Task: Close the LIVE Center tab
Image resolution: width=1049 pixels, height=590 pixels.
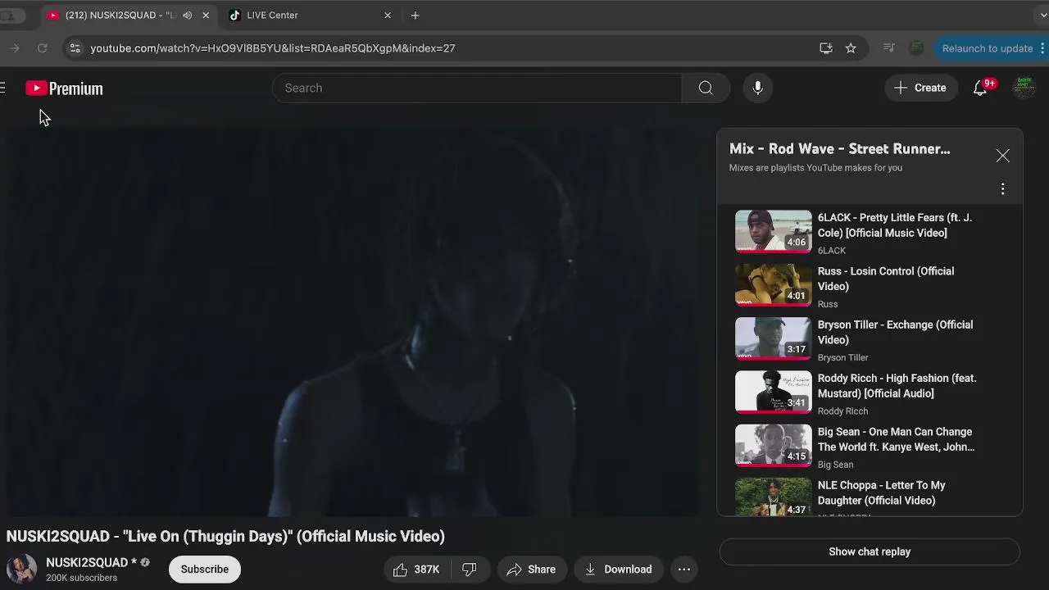Action: (x=388, y=15)
